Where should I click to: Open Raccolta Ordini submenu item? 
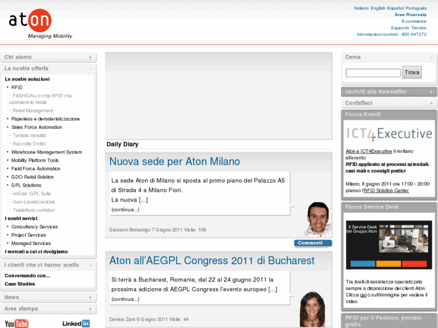tap(29, 144)
